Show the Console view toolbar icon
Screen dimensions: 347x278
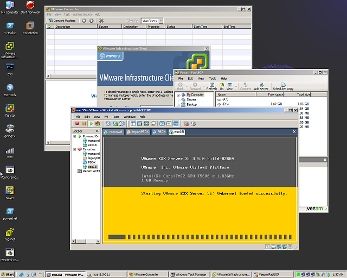pyautogui.click(x=176, y=124)
